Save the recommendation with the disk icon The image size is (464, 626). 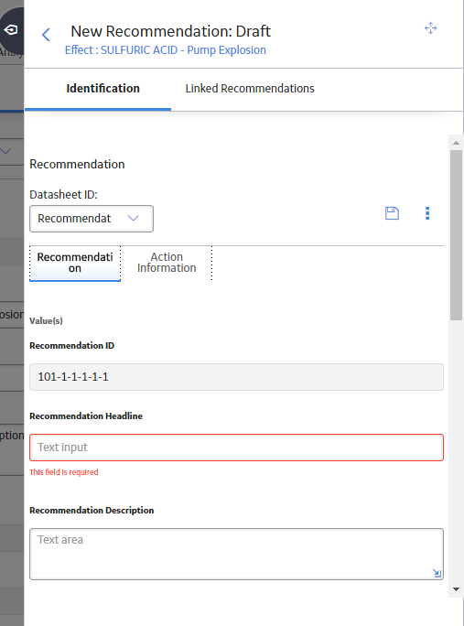(392, 213)
